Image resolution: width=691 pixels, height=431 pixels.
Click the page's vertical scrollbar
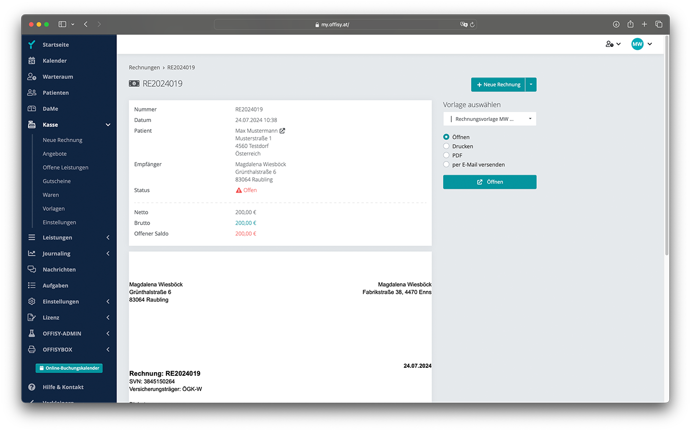[666, 148]
